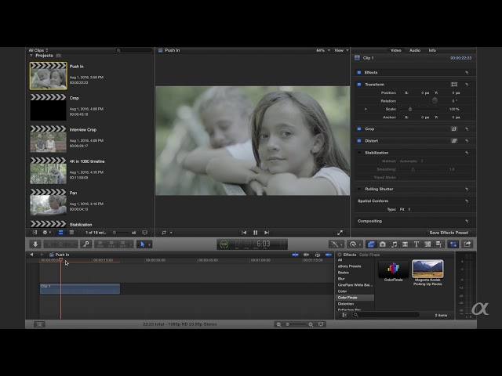Click the Import Media down-arrow button
The image size is (502, 376).
(x=35, y=244)
